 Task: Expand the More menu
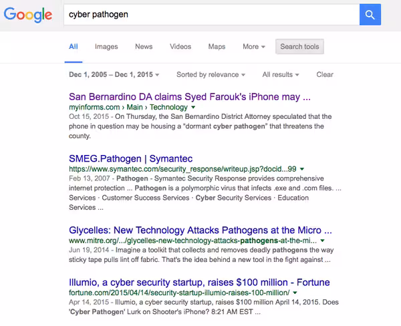(254, 47)
